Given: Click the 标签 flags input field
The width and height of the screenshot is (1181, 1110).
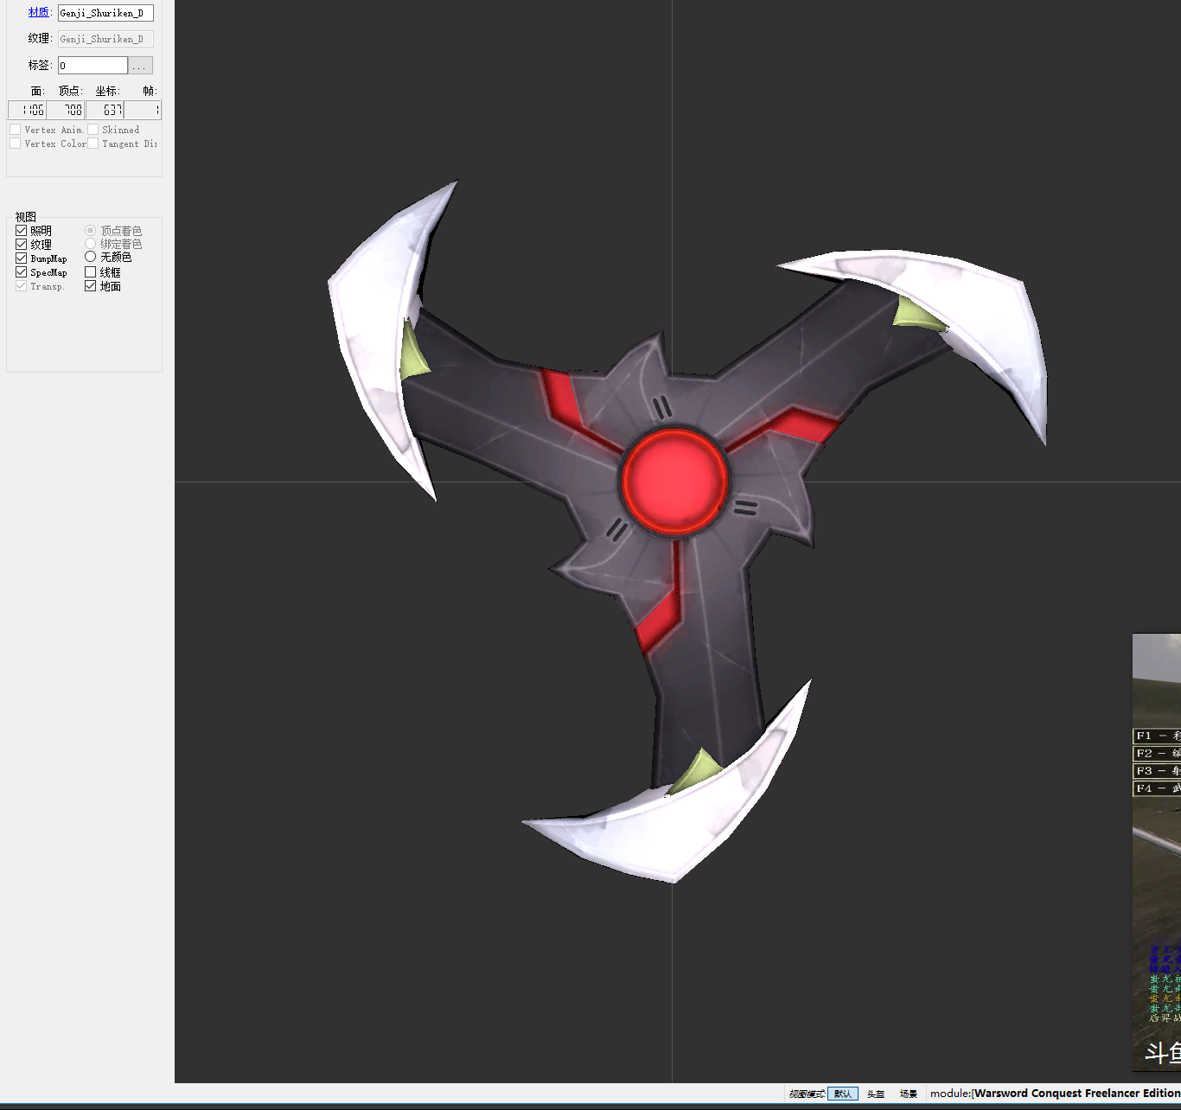Looking at the screenshot, I should tap(93, 66).
